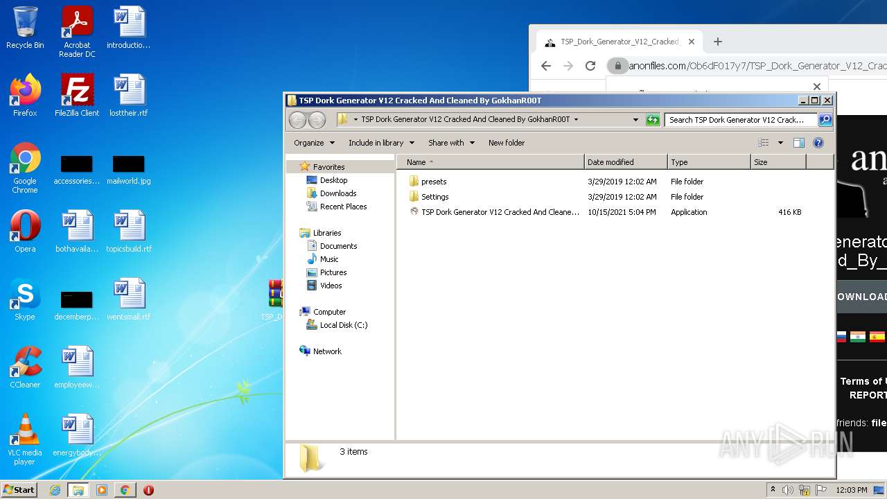Screen dimensions: 887x499
Task: Click the volume speaker tray icon
Action: (x=788, y=490)
